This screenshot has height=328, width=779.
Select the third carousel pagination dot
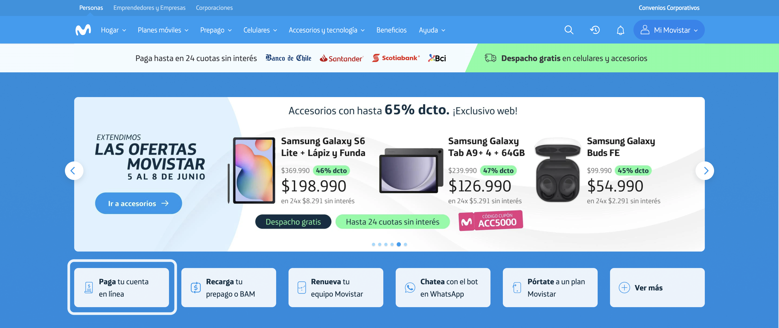(386, 244)
